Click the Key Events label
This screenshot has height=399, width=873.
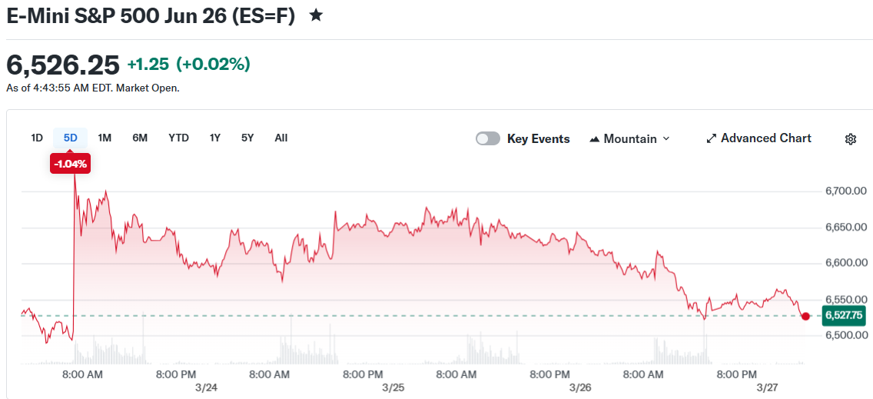coord(538,139)
